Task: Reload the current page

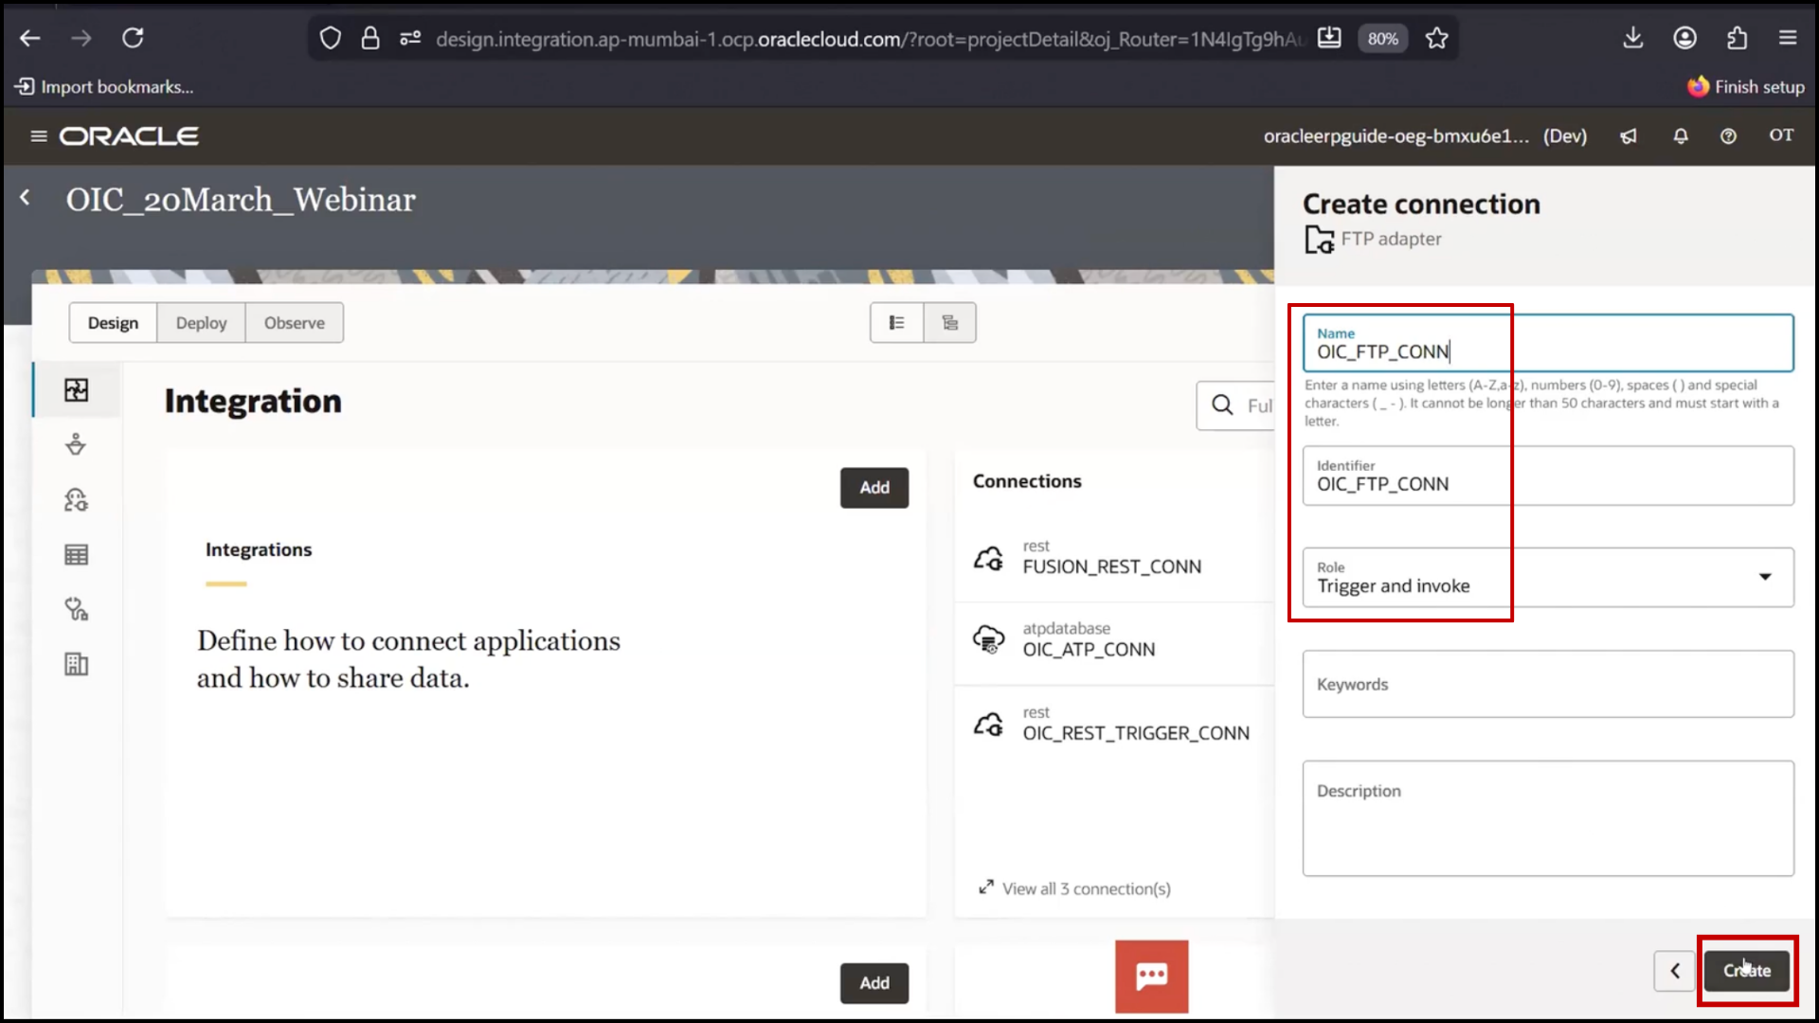Action: 133,38
